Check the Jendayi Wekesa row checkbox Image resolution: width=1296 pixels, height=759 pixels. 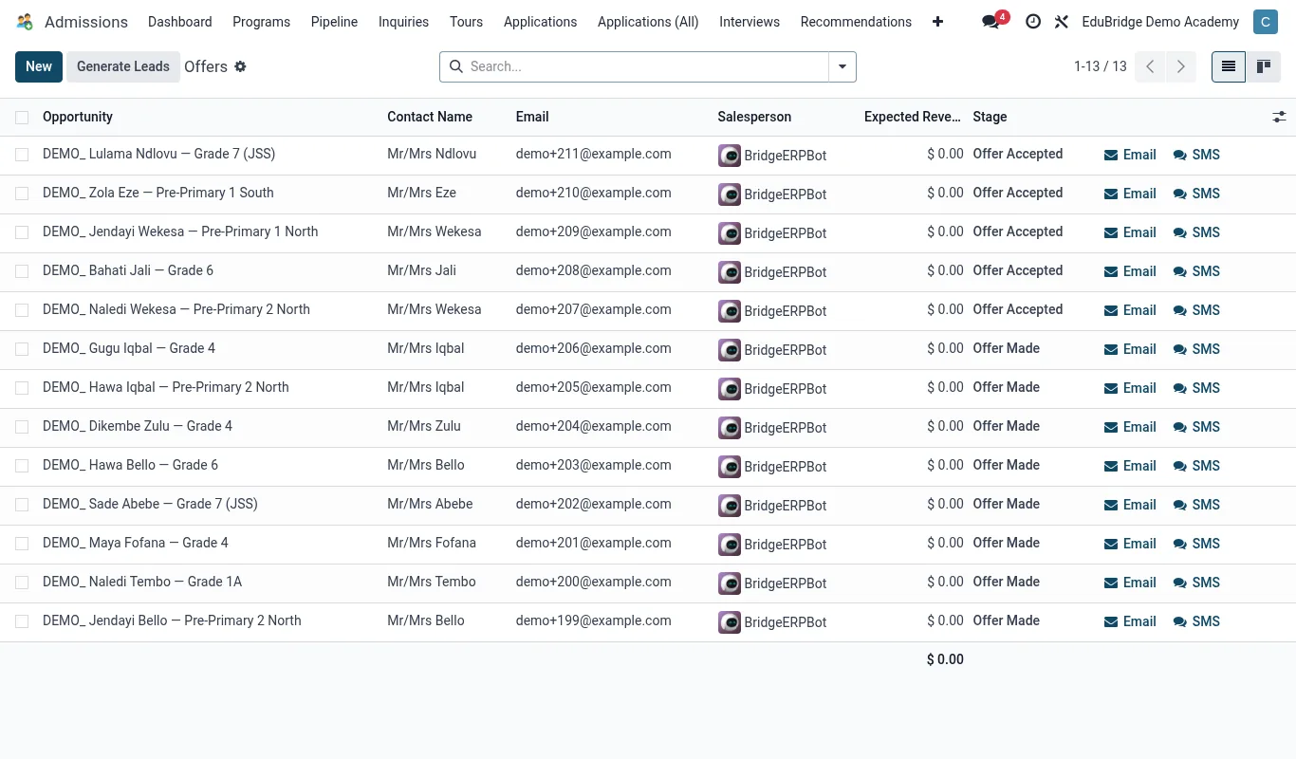22,232
